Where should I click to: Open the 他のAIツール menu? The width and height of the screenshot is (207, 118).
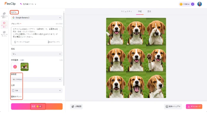tap(28, 4)
